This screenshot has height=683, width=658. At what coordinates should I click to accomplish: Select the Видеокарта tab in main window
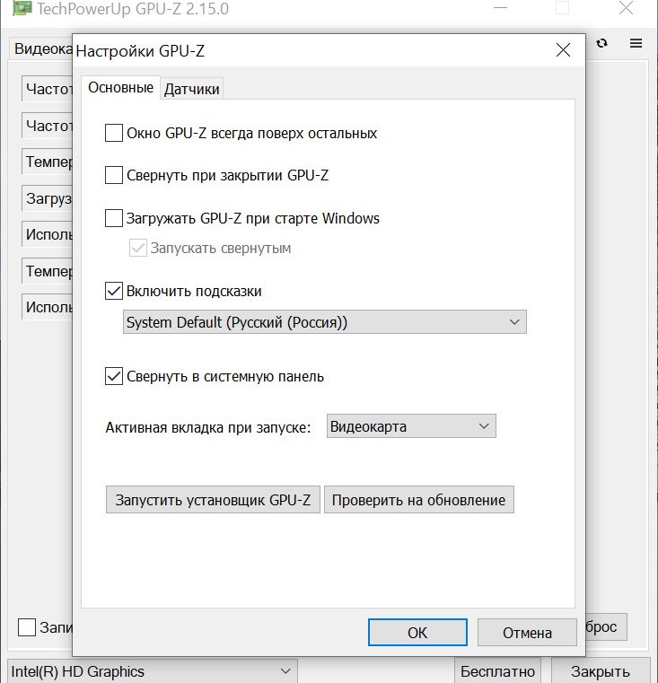tap(42, 48)
